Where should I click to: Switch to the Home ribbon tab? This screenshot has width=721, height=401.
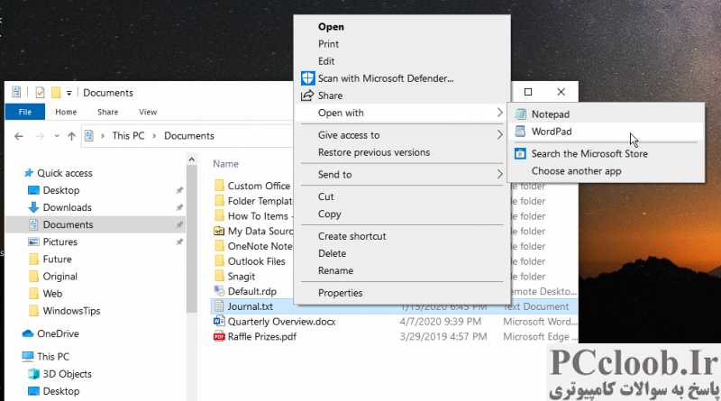coord(66,112)
